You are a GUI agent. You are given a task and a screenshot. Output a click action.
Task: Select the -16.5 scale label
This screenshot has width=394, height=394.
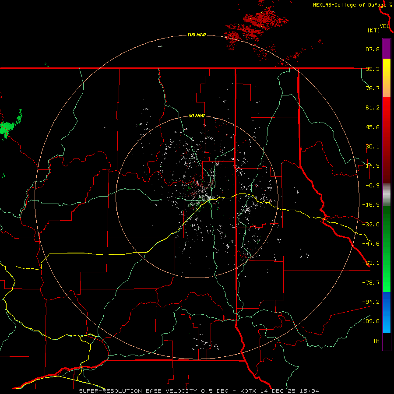[371, 205]
